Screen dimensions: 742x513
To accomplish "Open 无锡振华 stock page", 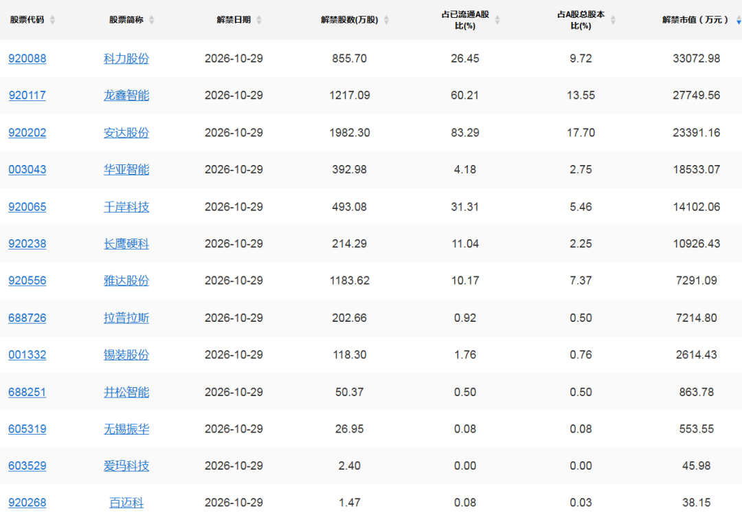I will pyautogui.click(x=126, y=429).
